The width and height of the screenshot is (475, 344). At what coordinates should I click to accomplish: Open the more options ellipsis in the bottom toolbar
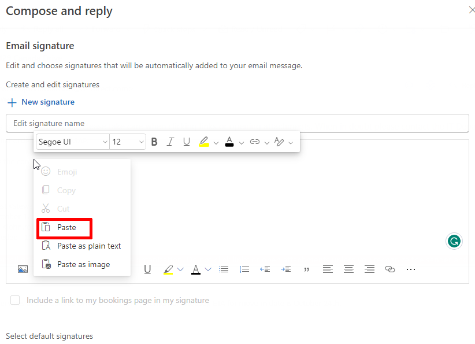pos(411,269)
